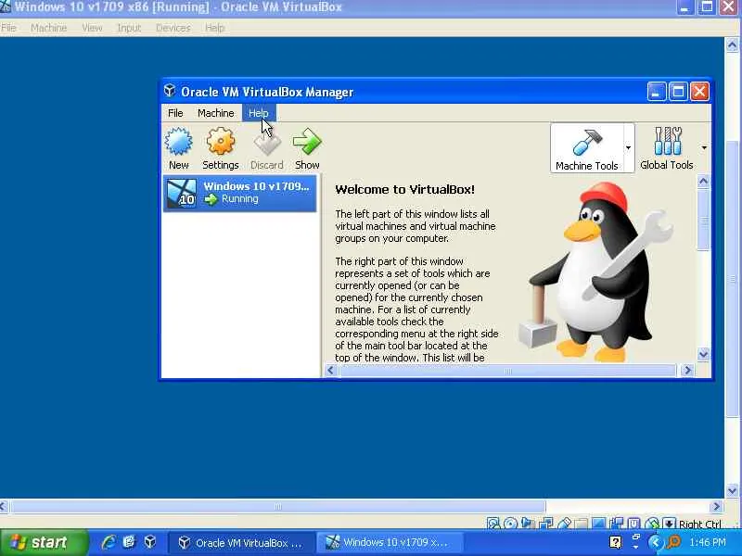Click the New virtual machine icon

(178, 142)
